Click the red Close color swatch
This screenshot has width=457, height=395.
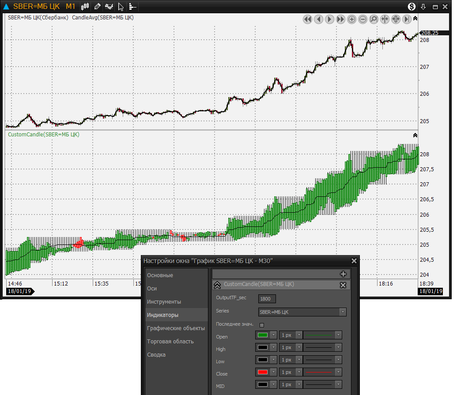(263, 372)
